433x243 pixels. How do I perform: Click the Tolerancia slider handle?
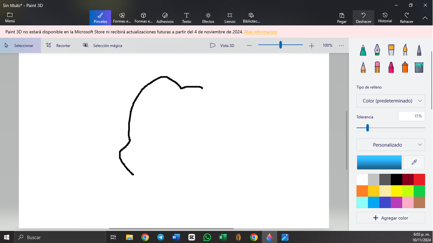pyautogui.click(x=367, y=128)
